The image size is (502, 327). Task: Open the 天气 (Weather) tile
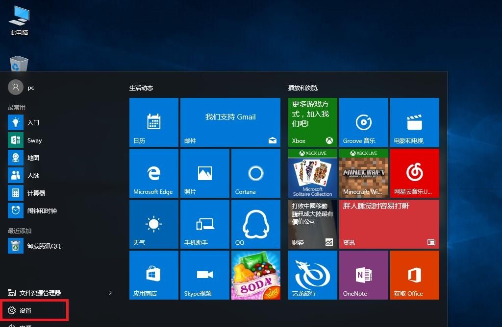coord(153,224)
